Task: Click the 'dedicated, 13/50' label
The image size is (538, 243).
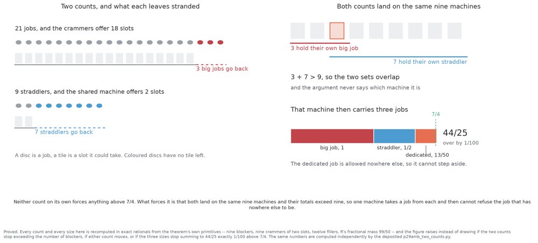Action: (x=427, y=155)
